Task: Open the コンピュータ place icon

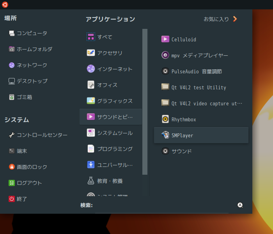Action: (12, 33)
